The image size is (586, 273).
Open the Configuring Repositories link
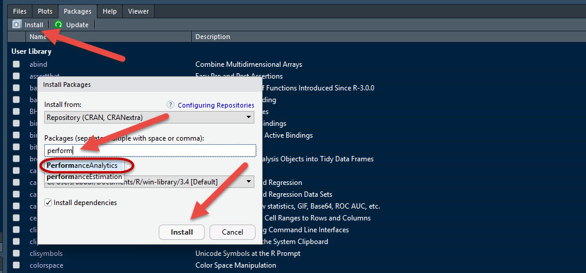(216, 105)
